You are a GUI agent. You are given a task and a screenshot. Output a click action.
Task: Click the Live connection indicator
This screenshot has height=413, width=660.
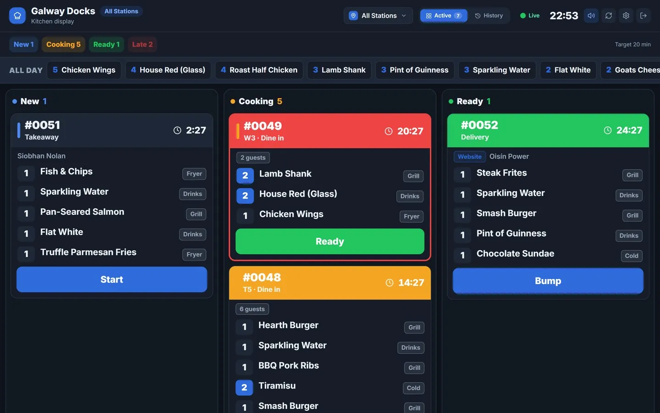[x=530, y=16]
